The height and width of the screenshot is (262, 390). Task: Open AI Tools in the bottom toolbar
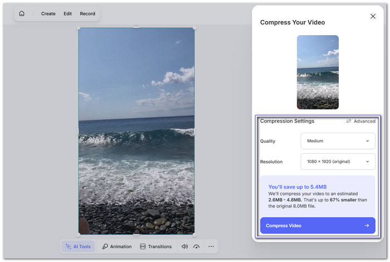pyautogui.click(x=78, y=246)
